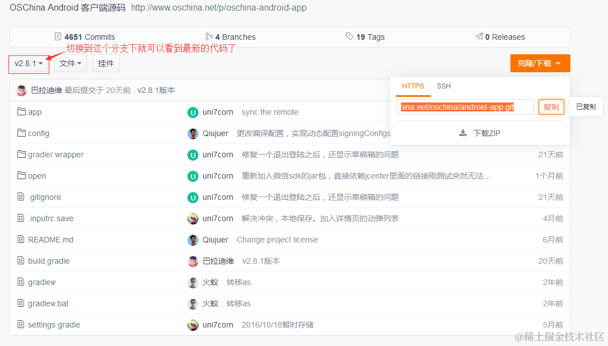Click uni7corn avatar in gradle/ wrapper row
The height and width of the screenshot is (346, 608).
pos(193,155)
